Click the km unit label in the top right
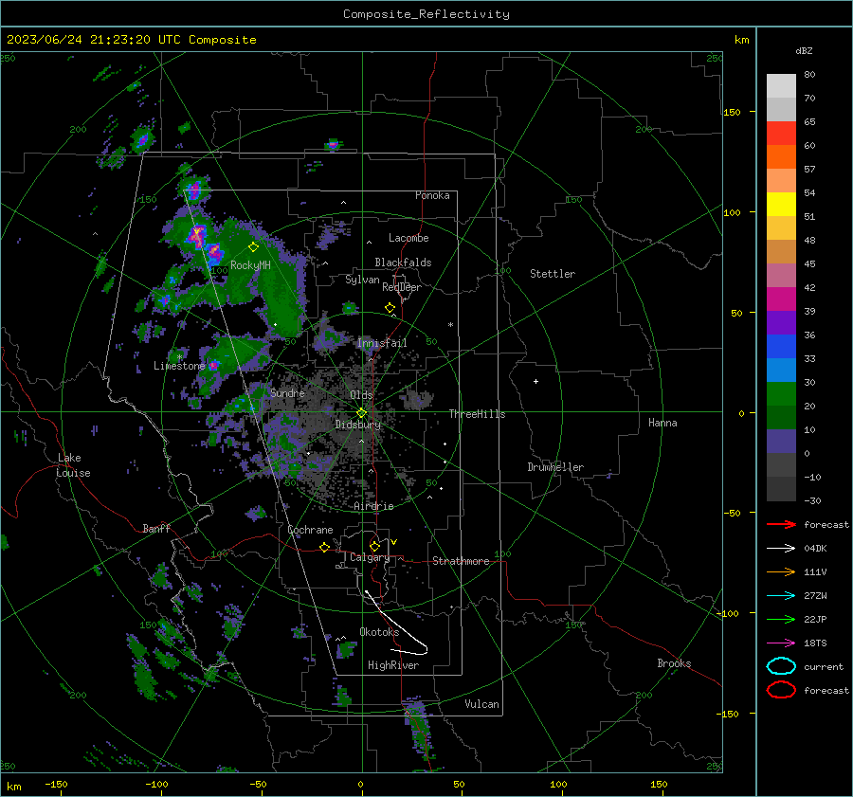 tap(741, 40)
